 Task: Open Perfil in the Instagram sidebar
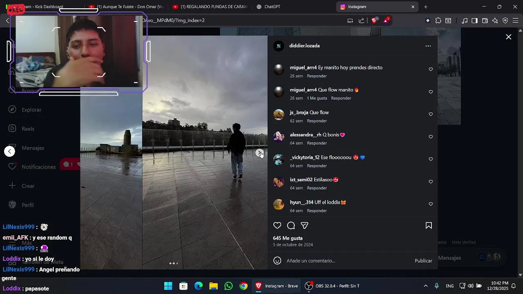22,205
